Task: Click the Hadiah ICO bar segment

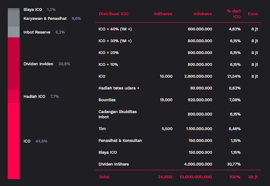Action: coord(13,96)
